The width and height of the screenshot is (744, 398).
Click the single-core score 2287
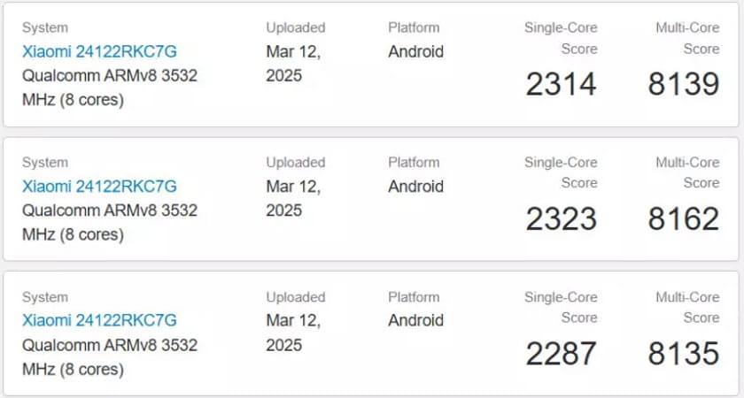tap(561, 354)
